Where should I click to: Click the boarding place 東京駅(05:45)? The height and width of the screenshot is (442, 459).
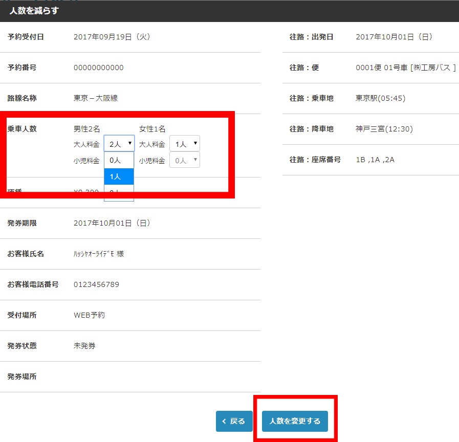380,98
